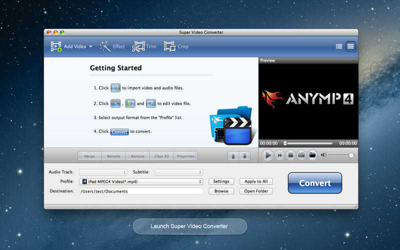Viewport: 400px width, 250px height.
Task: Click the Properties button
Action: (185, 156)
